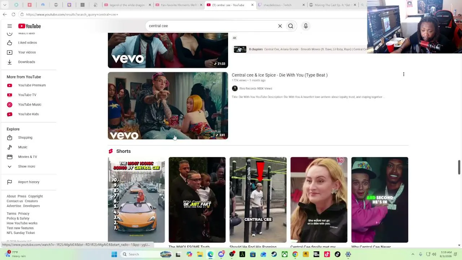Open the Die With You (Type Beat) title

point(279,75)
